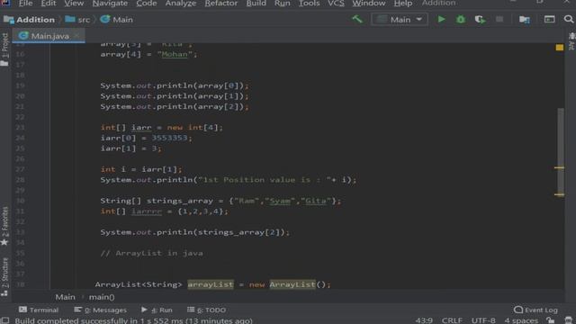Open the Project tool window
576x324 pixels.
4,49
